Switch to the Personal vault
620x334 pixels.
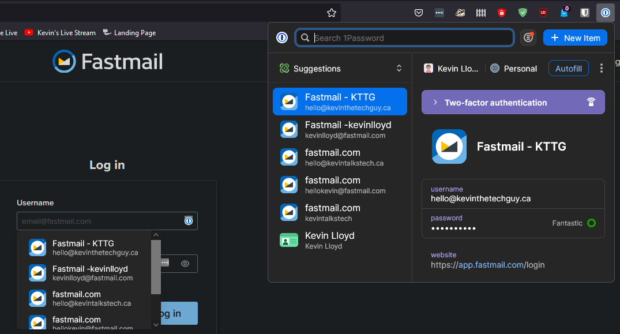pos(513,67)
